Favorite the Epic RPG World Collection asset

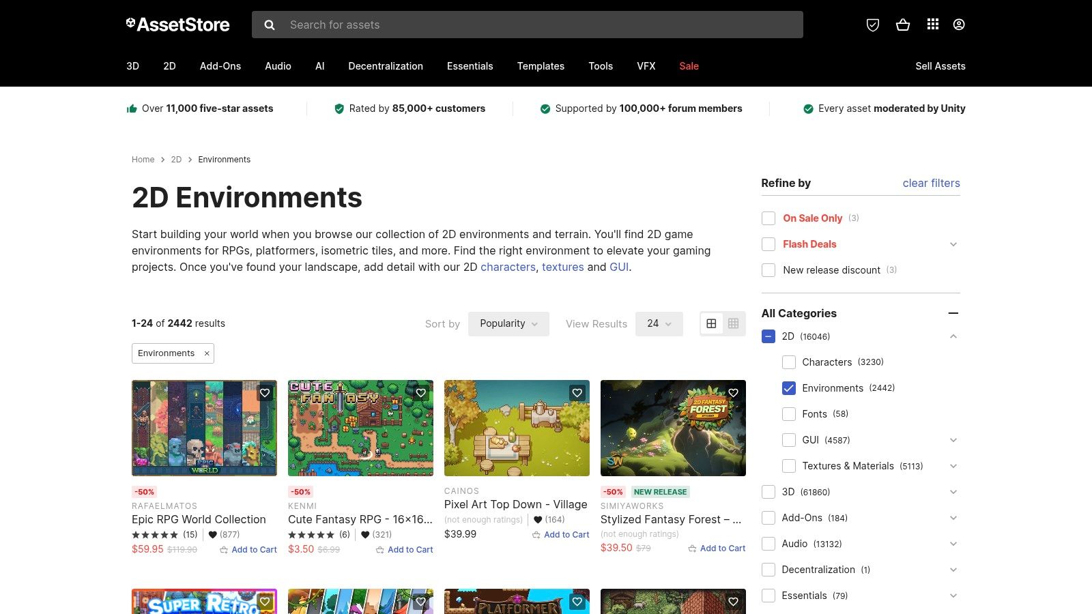265,393
